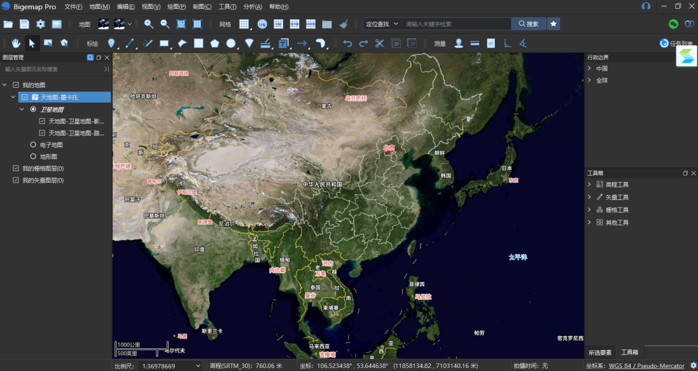Click the zoom out magnifier icon
The image size is (698, 371).
(x=165, y=24)
